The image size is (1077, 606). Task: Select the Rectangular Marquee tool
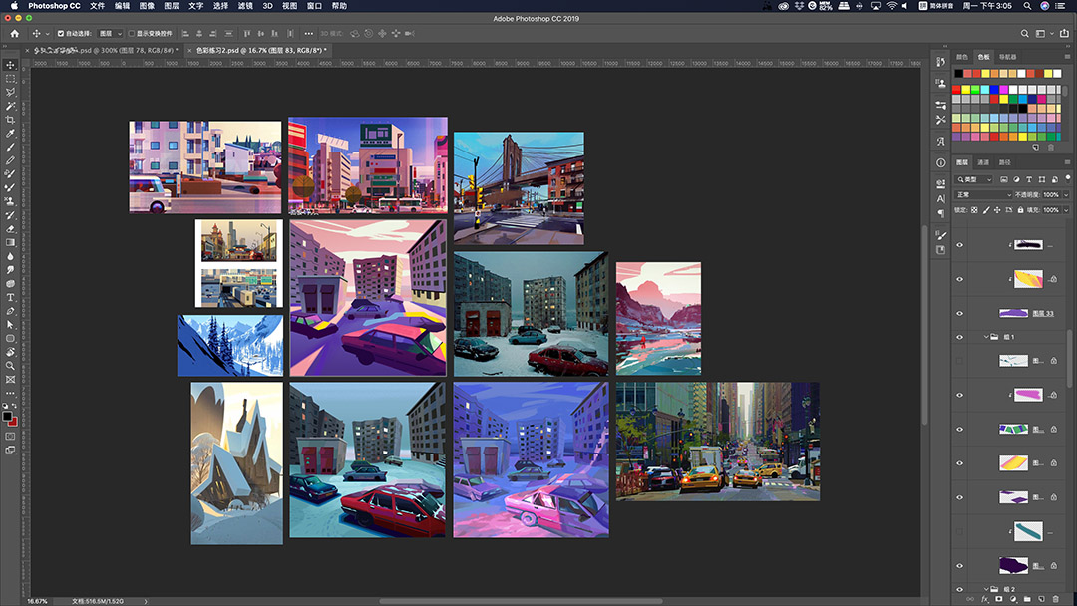pyautogui.click(x=11, y=79)
